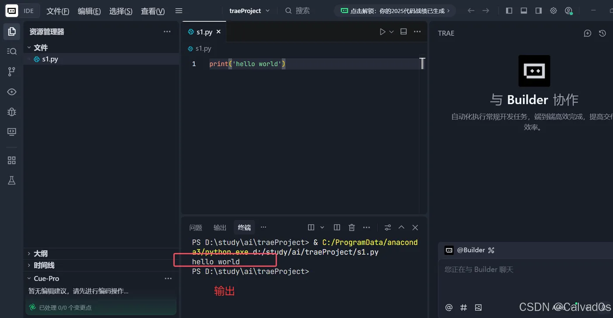Image resolution: width=613 pixels, height=318 pixels.
Task: Click the Trae logo in the title bar
Action: click(12, 11)
